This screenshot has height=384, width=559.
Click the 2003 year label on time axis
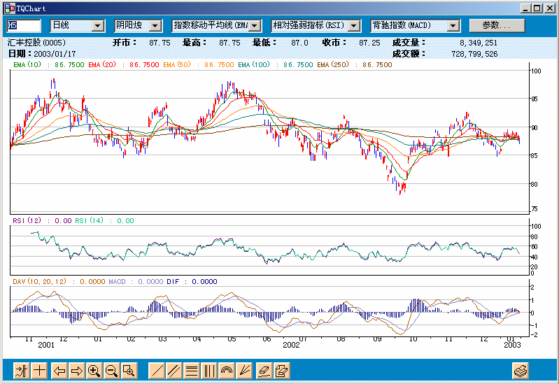click(512, 345)
